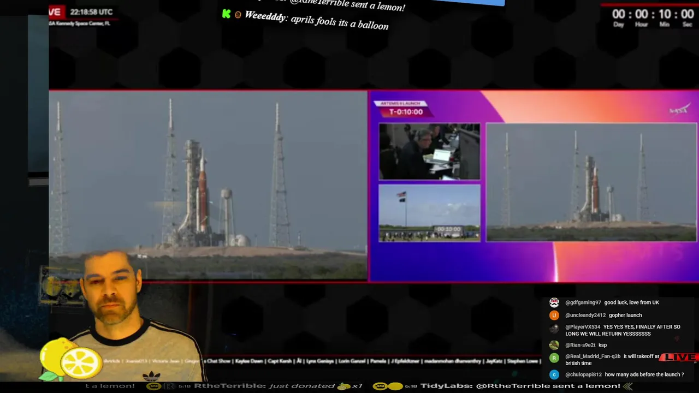699x393 pixels.
Task: Click the T-0:10:00 countdown label
Action: 406,112
